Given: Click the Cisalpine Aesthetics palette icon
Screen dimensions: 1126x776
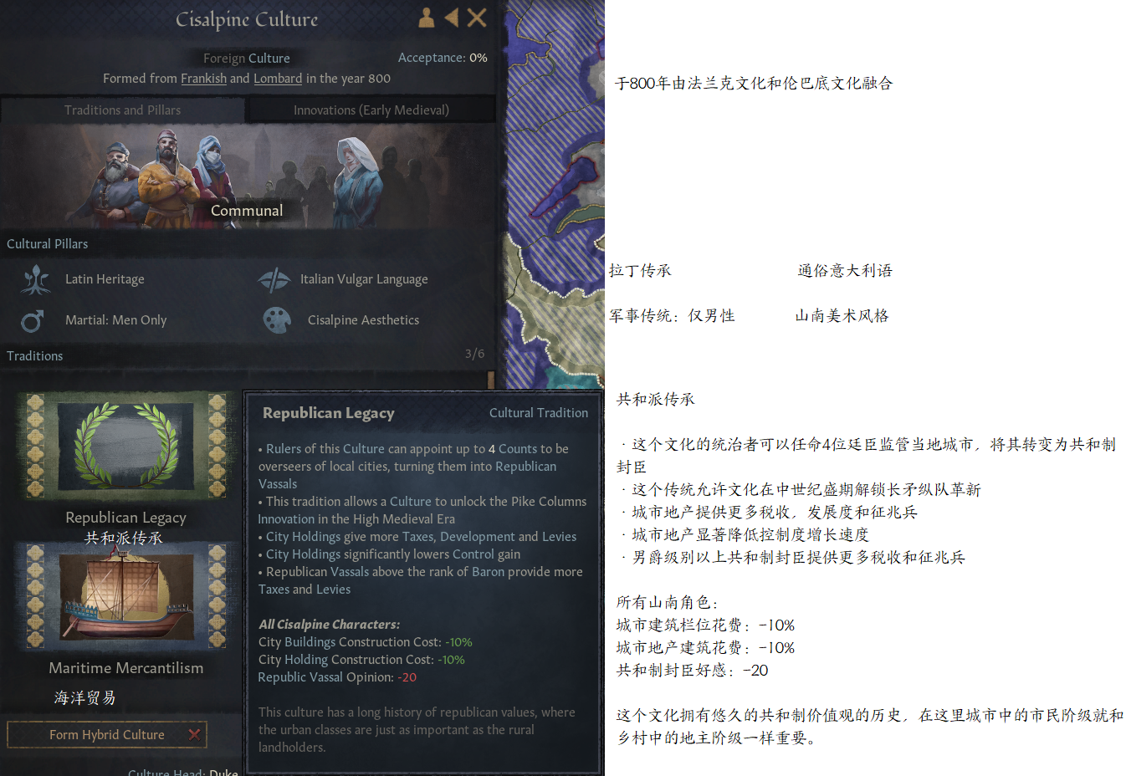Looking at the screenshot, I should tap(277, 320).
